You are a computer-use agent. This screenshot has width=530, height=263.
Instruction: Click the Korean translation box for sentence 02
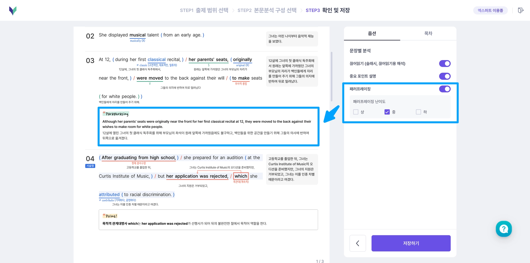tap(292, 39)
